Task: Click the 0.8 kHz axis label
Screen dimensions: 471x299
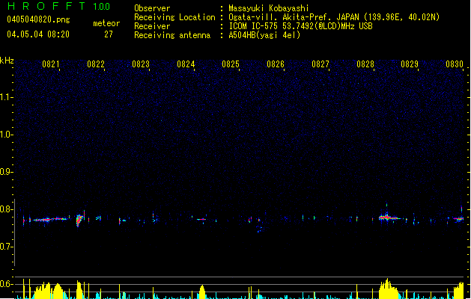Action: pos(6,209)
